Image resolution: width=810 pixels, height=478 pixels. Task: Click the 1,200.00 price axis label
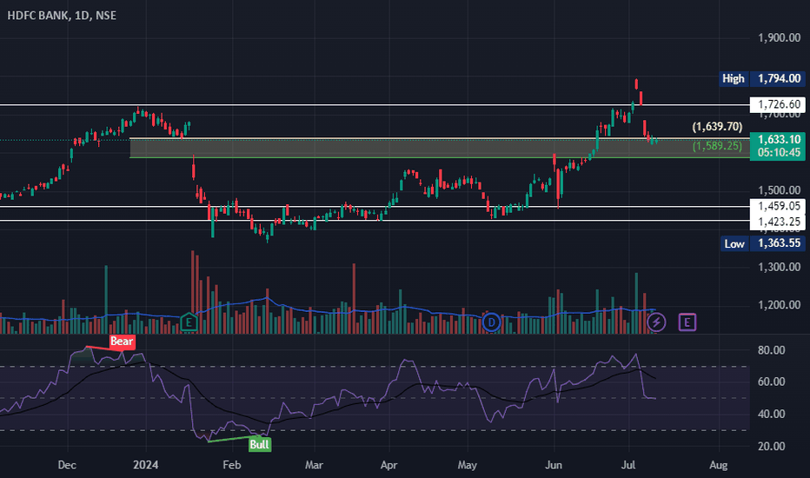pyautogui.click(x=779, y=305)
